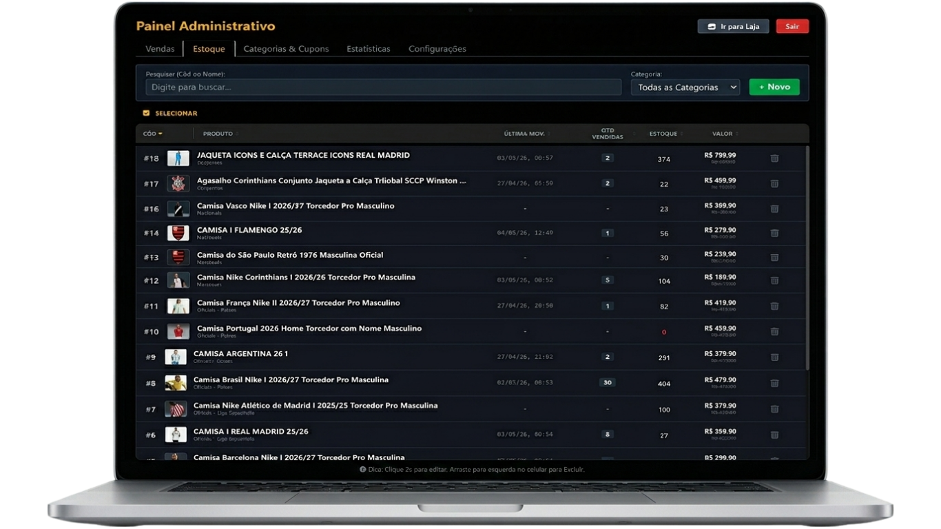Click product image in row #16
Image resolution: width=941 pixels, height=529 pixels.
pyautogui.click(x=178, y=208)
